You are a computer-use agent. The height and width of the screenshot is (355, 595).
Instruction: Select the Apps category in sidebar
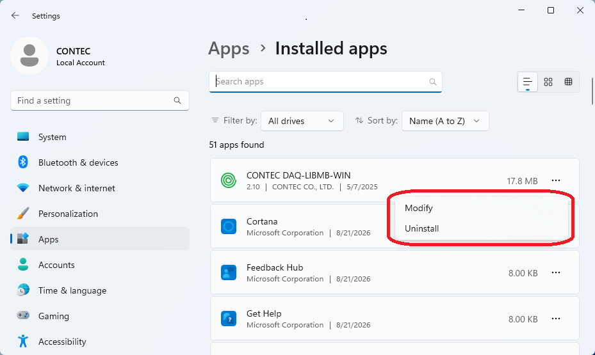[100, 239]
